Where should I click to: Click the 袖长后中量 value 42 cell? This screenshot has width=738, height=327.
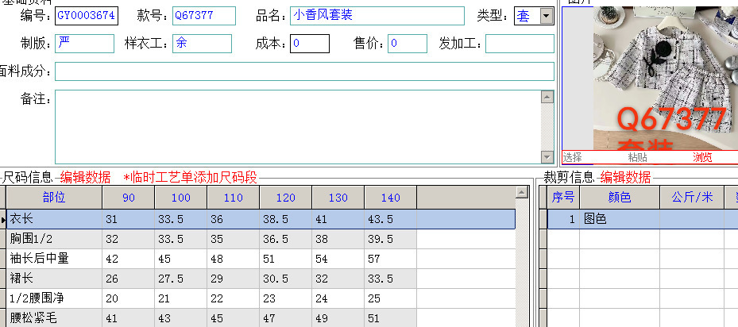[129, 259]
